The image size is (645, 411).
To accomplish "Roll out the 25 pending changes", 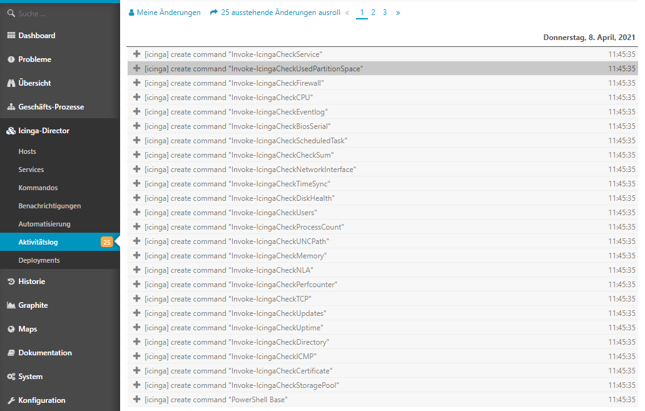I will [x=275, y=13].
